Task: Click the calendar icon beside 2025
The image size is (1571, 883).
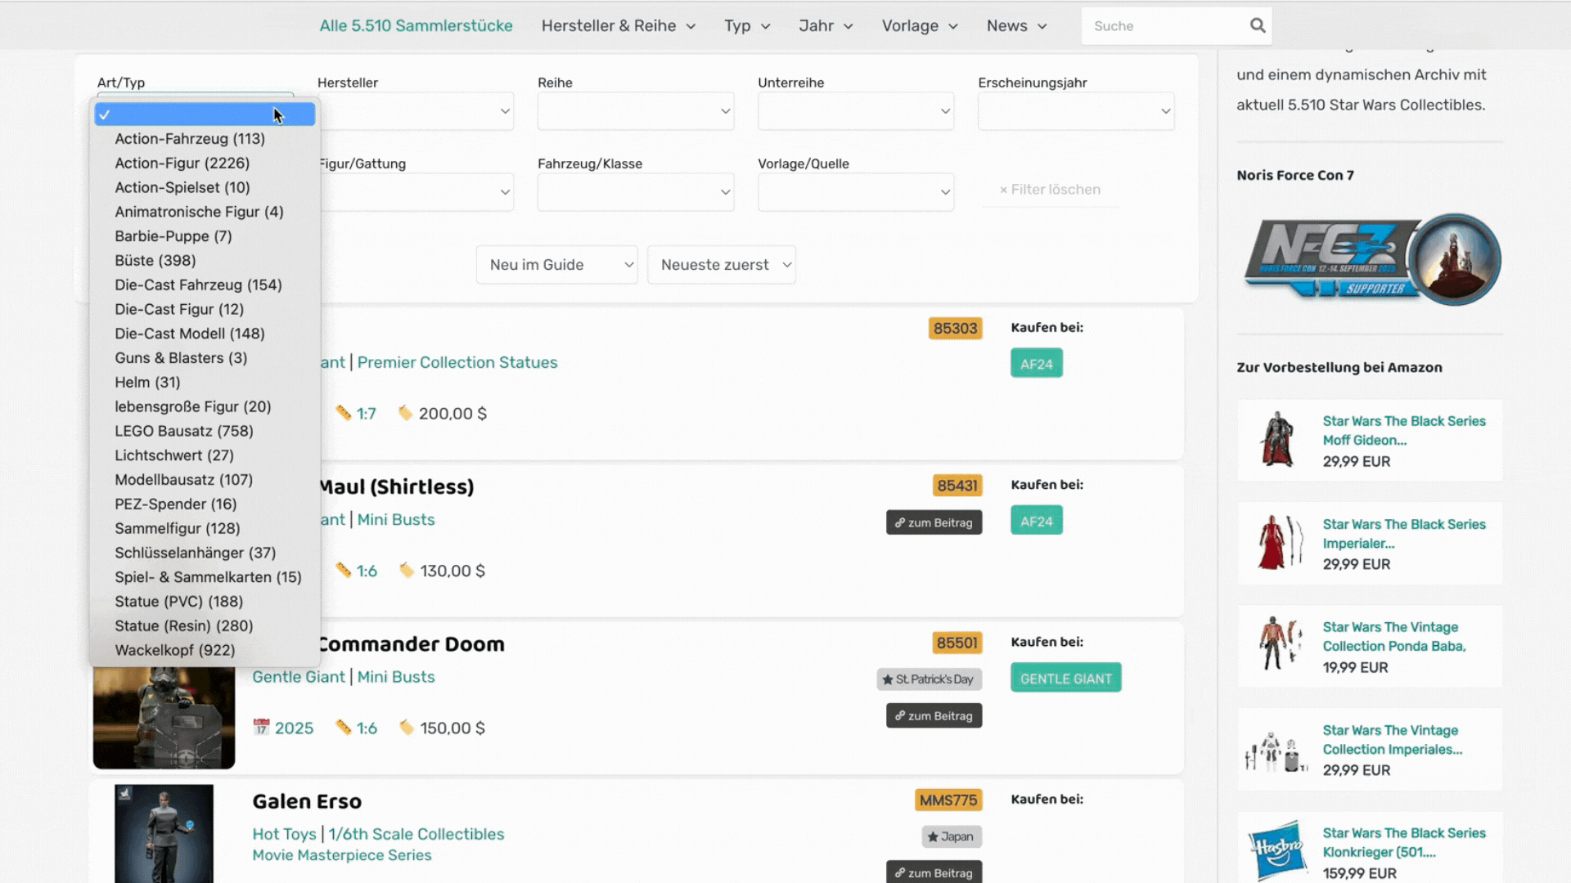Action: coord(261,728)
